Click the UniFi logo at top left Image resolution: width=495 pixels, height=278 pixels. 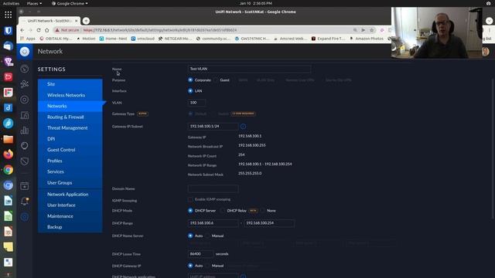pos(25,52)
